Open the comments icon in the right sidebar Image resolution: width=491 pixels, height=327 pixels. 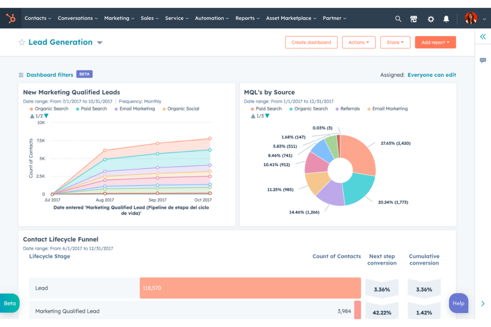click(x=483, y=60)
